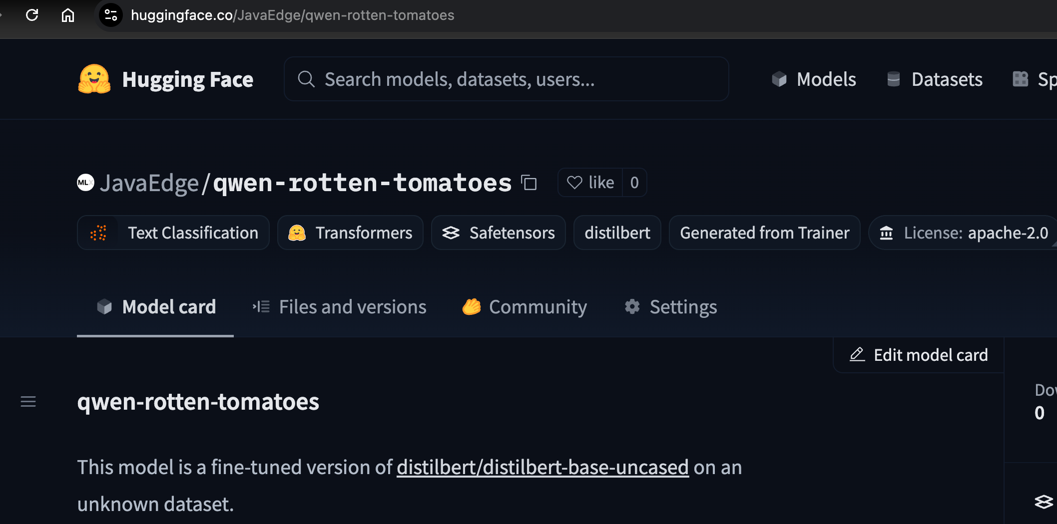Viewport: 1057px width, 524px height.
Task: Like the model with the heart button
Action: tap(590, 183)
